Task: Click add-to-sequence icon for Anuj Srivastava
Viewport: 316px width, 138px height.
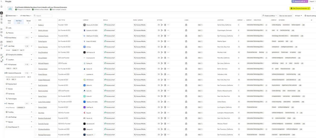Action: (162, 52)
